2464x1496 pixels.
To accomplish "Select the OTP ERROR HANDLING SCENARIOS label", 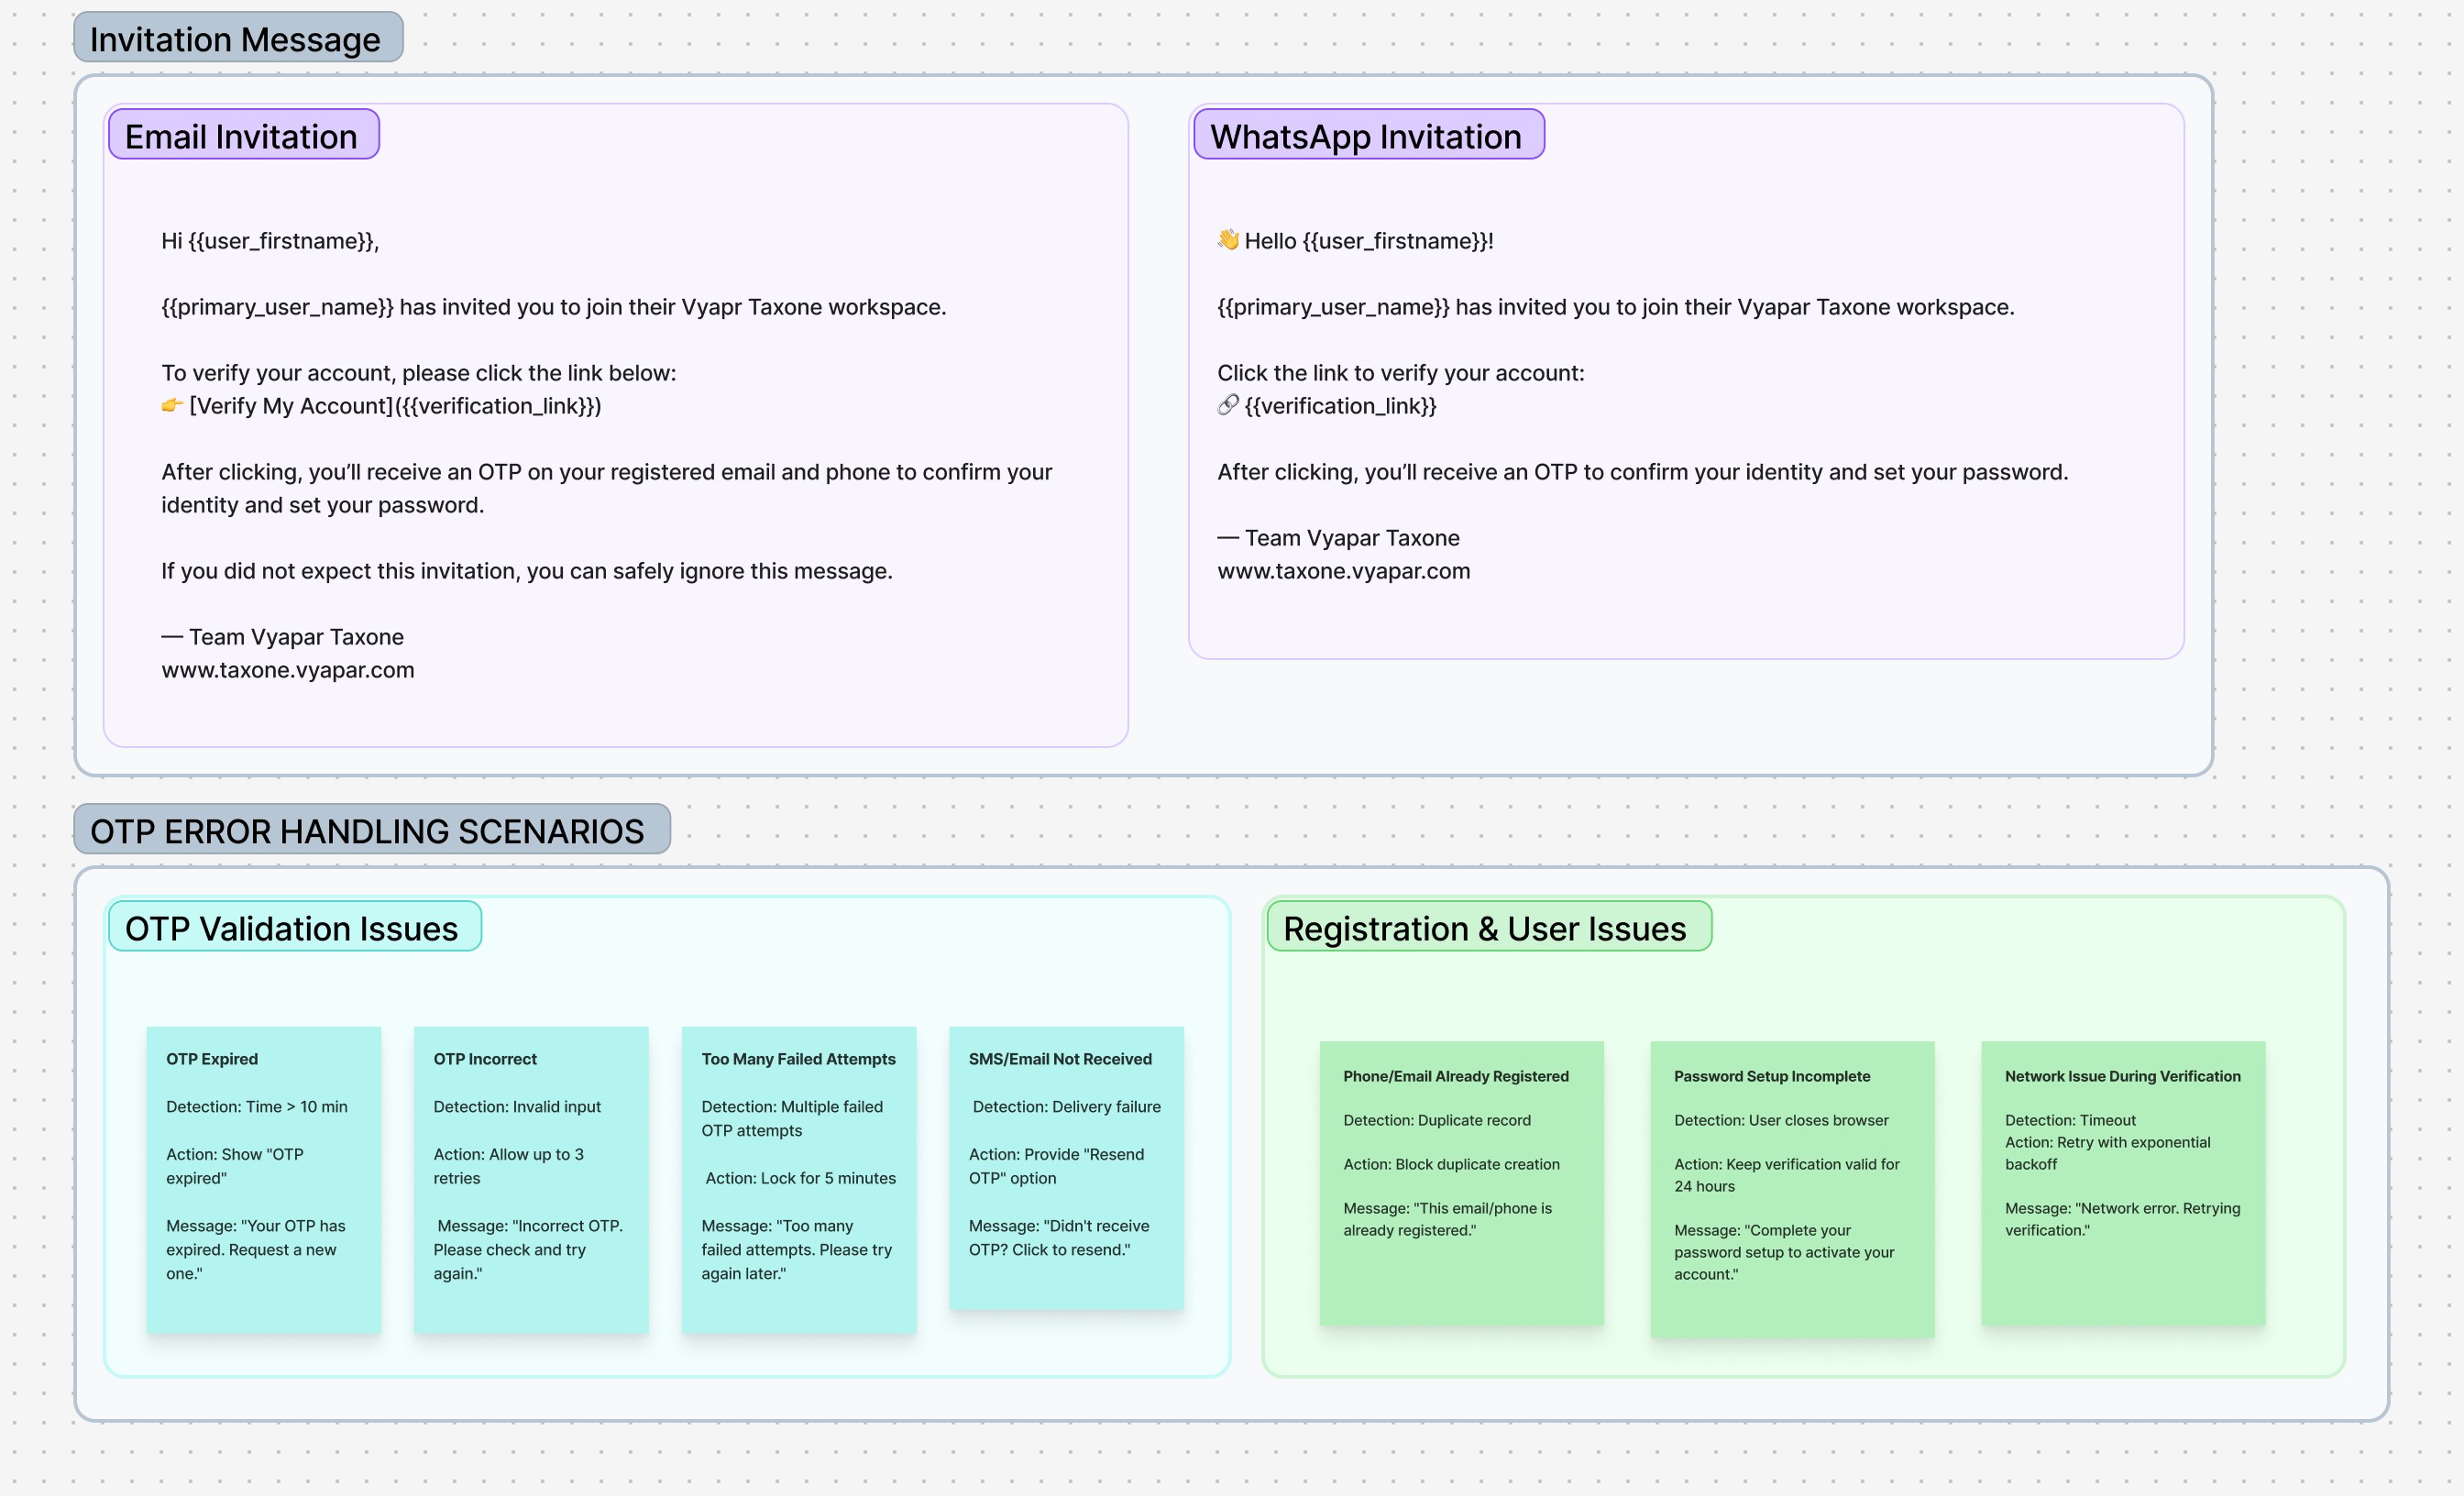I will click(371, 830).
